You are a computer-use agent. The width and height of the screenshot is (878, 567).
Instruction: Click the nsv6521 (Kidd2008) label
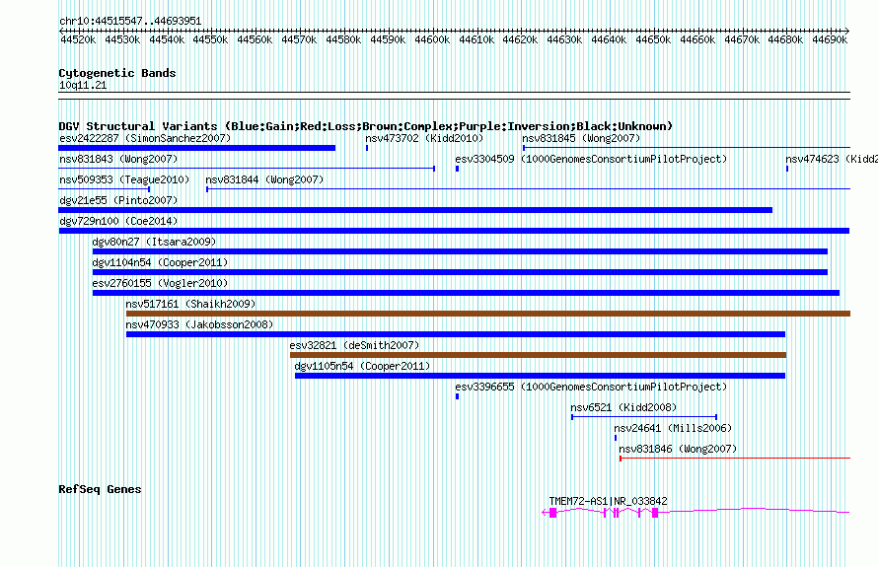point(623,407)
